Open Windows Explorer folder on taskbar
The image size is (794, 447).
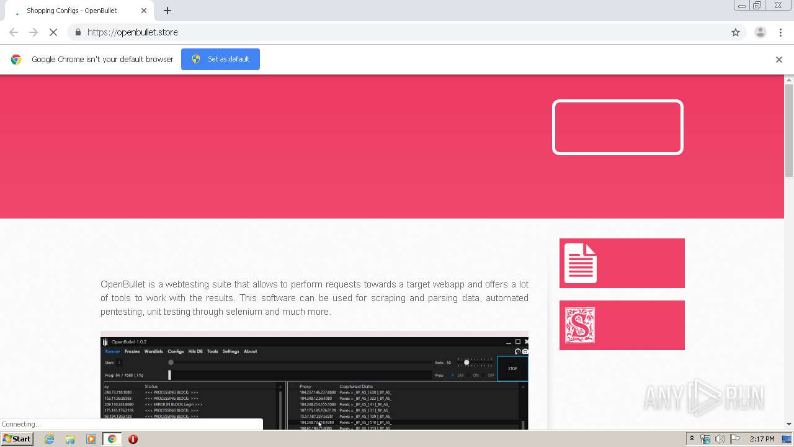tap(70, 439)
